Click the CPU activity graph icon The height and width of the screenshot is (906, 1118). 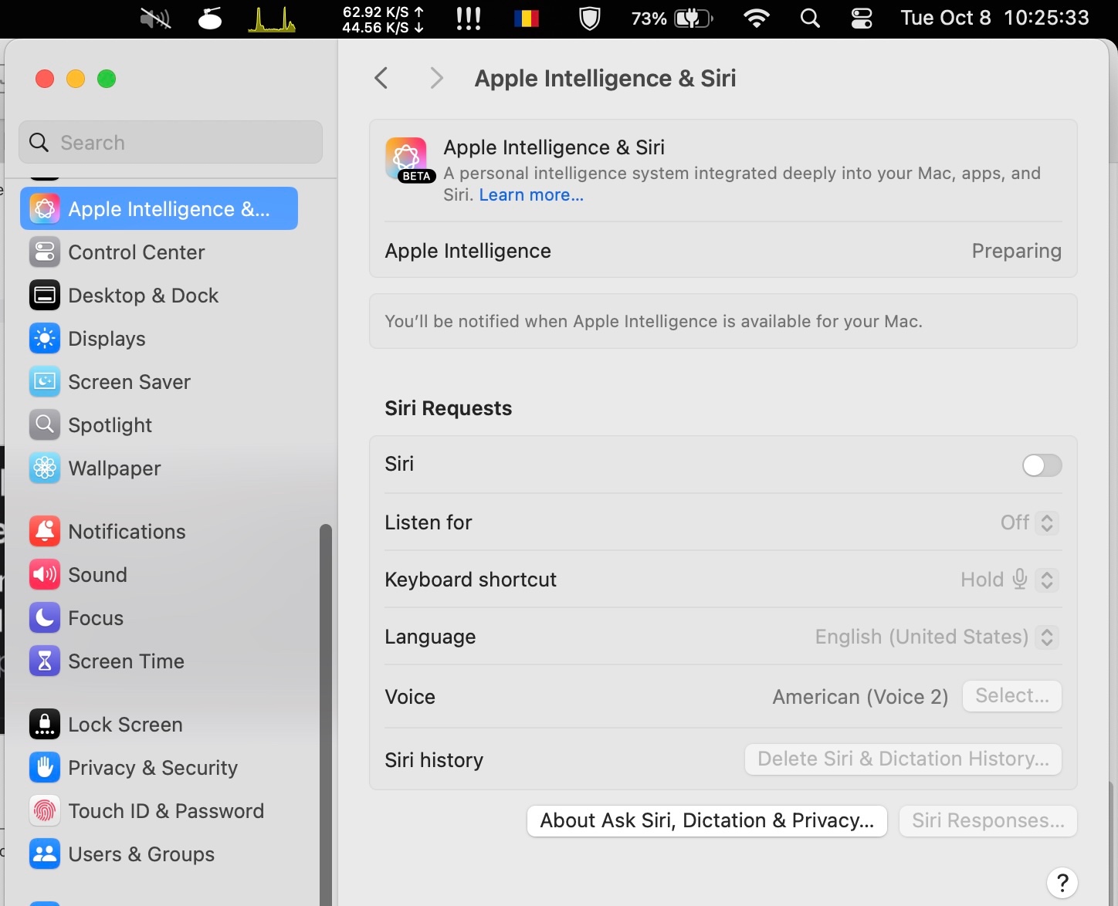pyautogui.click(x=272, y=19)
